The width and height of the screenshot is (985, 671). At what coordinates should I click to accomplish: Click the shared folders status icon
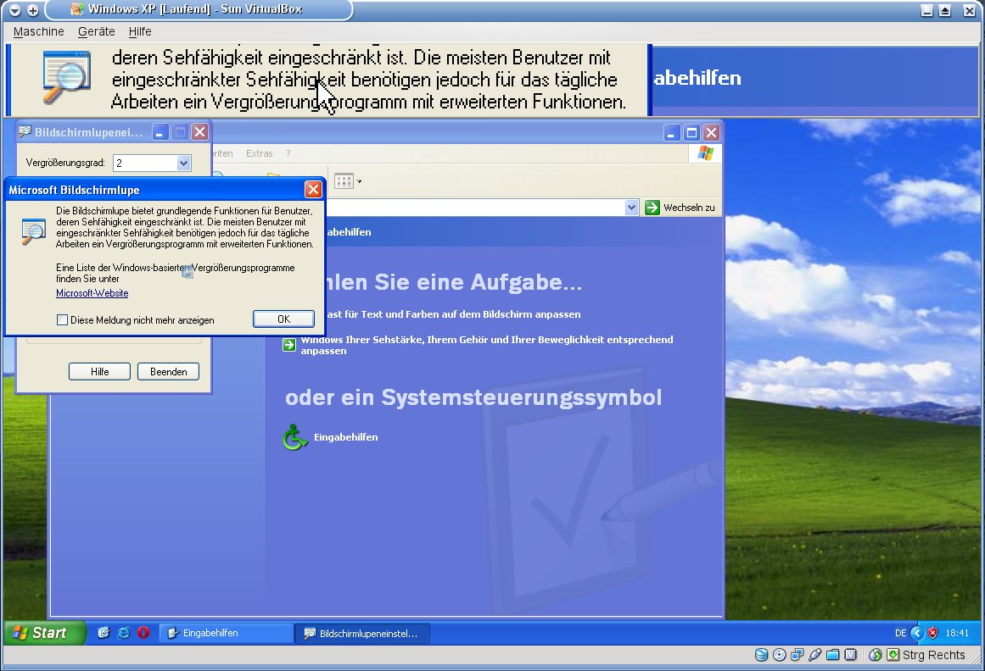(833, 655)
